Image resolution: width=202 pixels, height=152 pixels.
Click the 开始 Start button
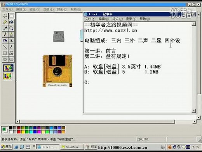click(7, 147)
